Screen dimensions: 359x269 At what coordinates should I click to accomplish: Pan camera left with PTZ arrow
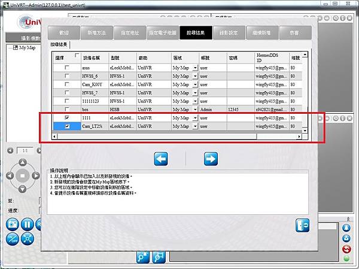[10, 176]
